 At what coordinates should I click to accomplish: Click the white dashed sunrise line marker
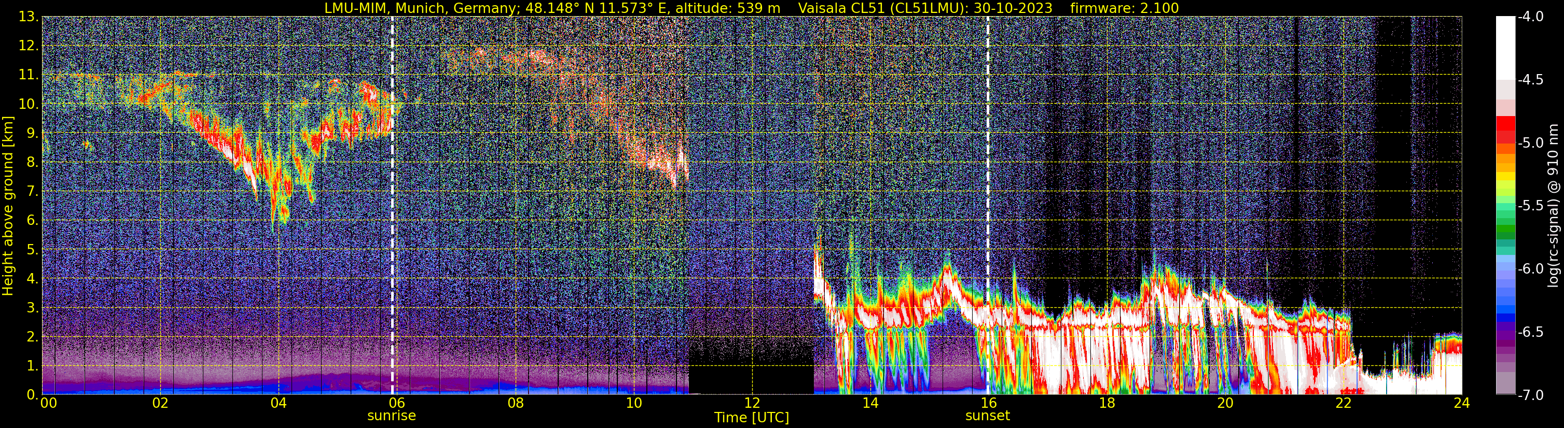tap(392, 205)
